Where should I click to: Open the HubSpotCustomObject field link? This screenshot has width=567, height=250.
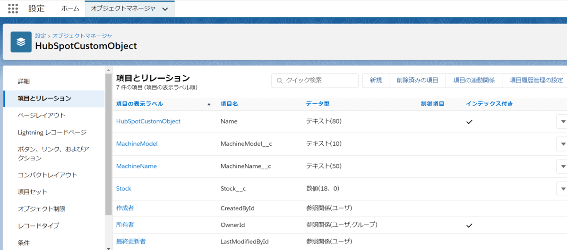coord(148,121)
